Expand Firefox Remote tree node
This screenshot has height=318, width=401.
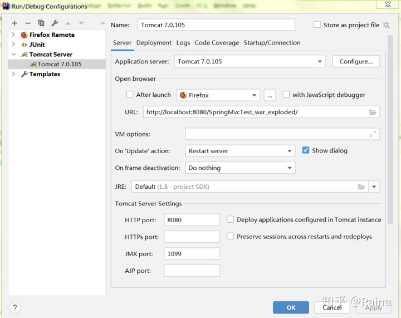(x=13, y=35)
